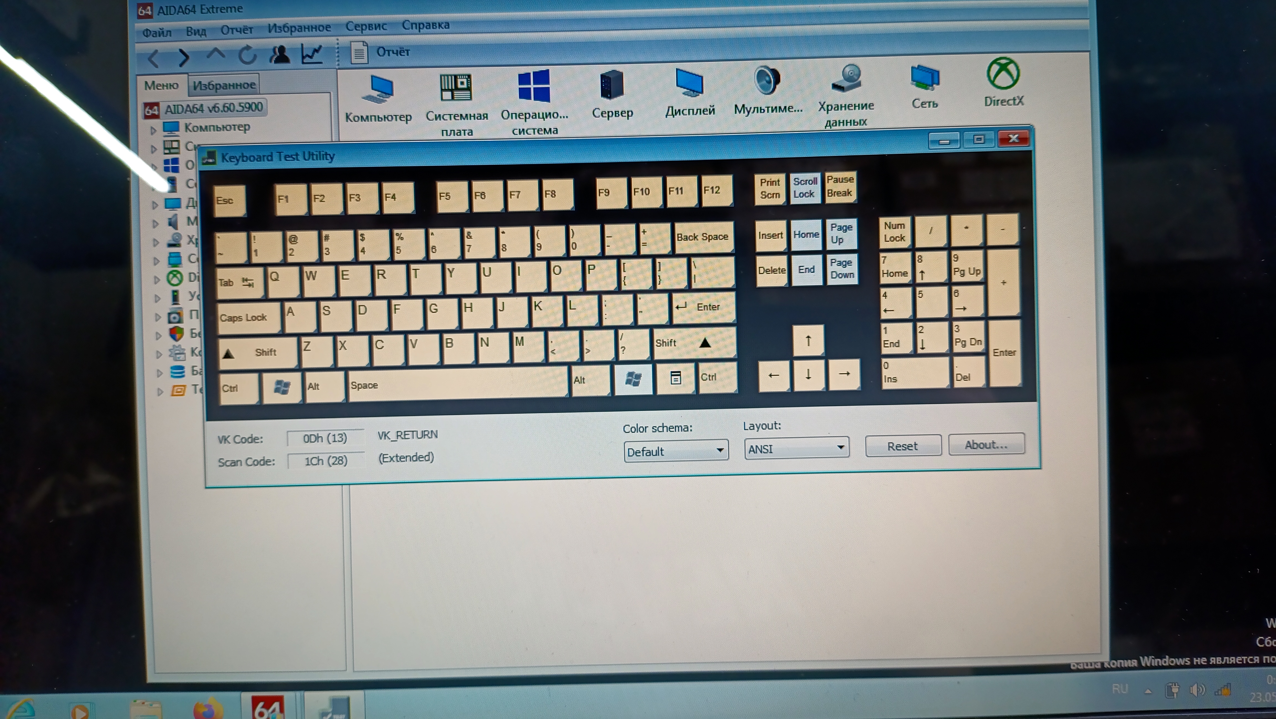Open the Системная плата motherboard icon

click(x=457, y=105)
